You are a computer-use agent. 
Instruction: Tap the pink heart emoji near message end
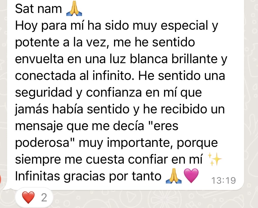191,176
